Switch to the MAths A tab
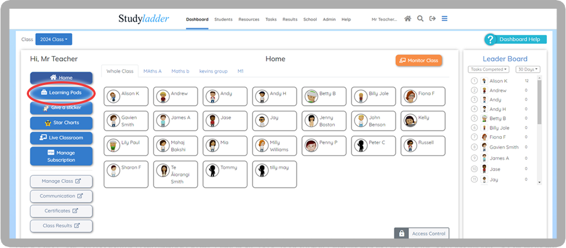Screen dimensions: 566x248 click(x=153, y=71)
